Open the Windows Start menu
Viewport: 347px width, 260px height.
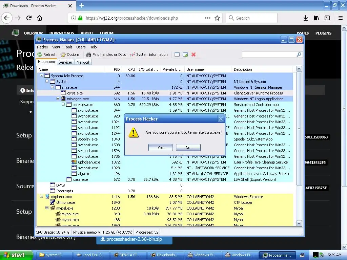point(16,255)
